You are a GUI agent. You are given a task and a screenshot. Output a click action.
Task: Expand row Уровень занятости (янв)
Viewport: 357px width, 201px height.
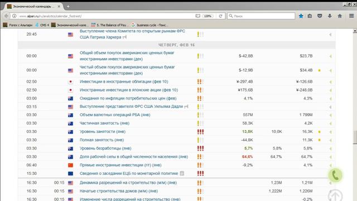tap(330, 132)
